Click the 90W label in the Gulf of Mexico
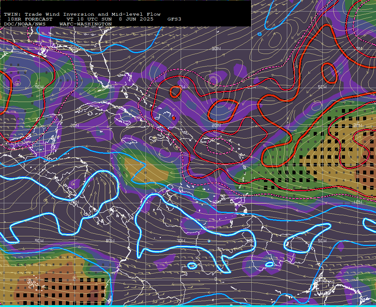 pos(39,87)
